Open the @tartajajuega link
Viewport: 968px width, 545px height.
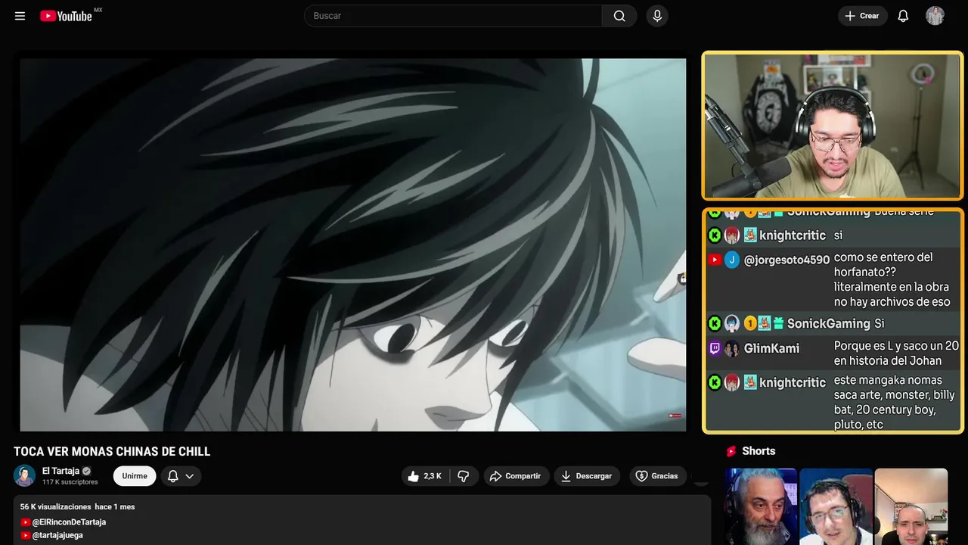point(57,535)
